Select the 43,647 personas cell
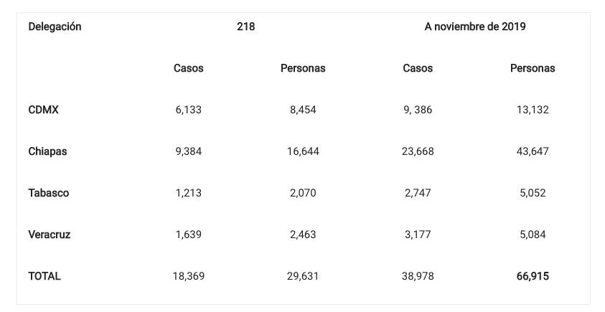The image size is (605, 312). click(x=533, y=151)
